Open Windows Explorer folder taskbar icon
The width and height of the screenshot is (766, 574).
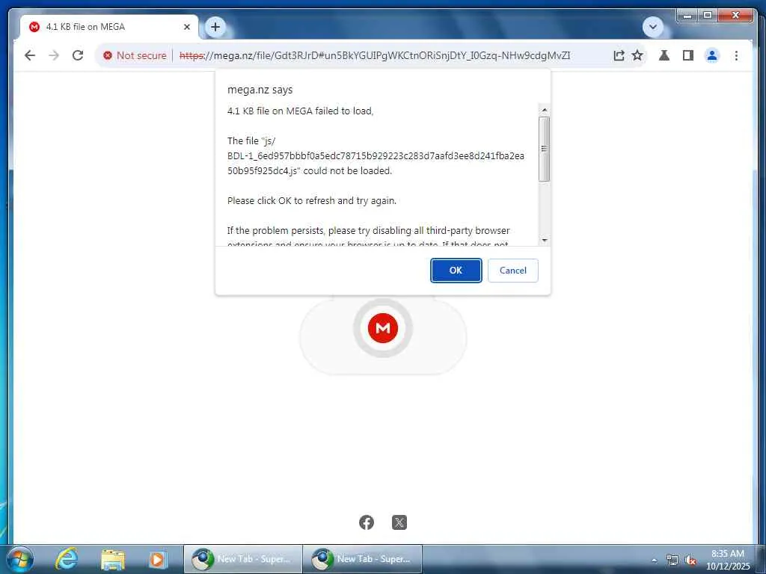pos(113,559)
